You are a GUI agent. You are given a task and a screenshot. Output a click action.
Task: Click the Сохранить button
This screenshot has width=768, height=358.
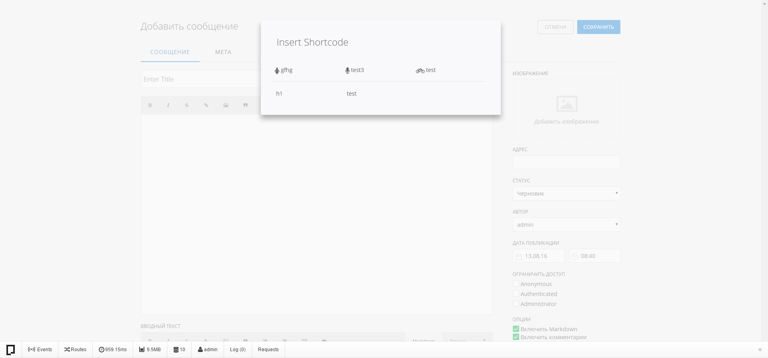point(598,27)
